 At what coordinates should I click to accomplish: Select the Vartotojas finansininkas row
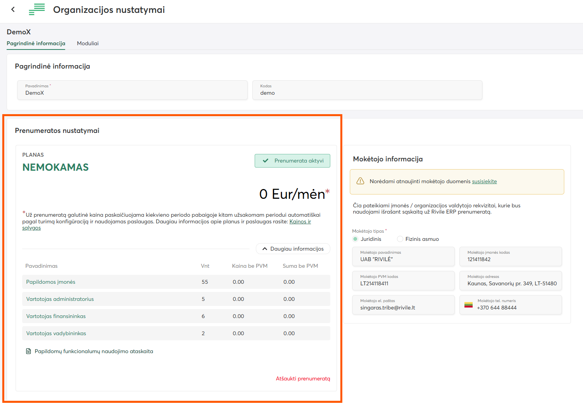coord(176,316)
